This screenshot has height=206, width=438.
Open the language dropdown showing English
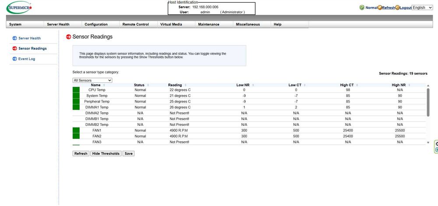tap(422, 7)
